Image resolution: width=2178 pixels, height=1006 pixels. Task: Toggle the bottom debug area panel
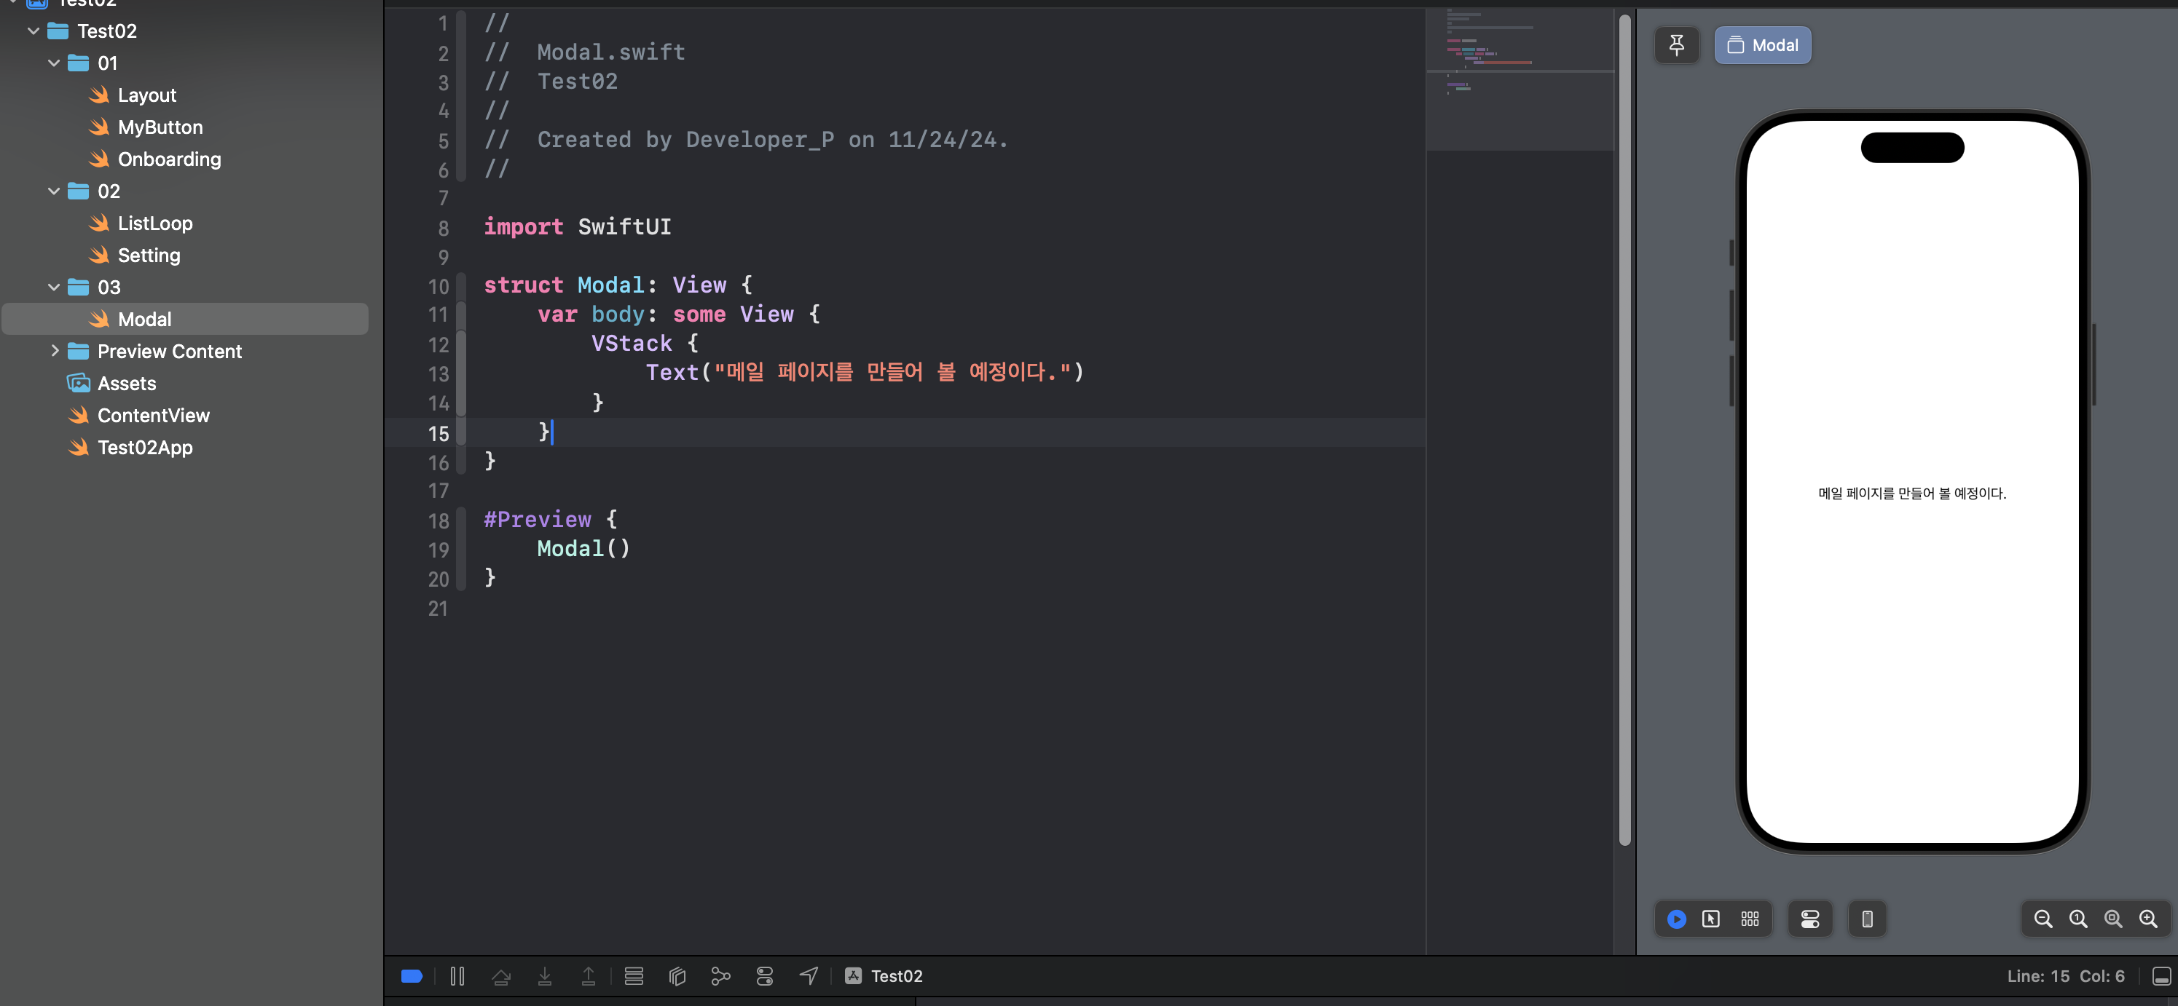tap(2161, 975)
